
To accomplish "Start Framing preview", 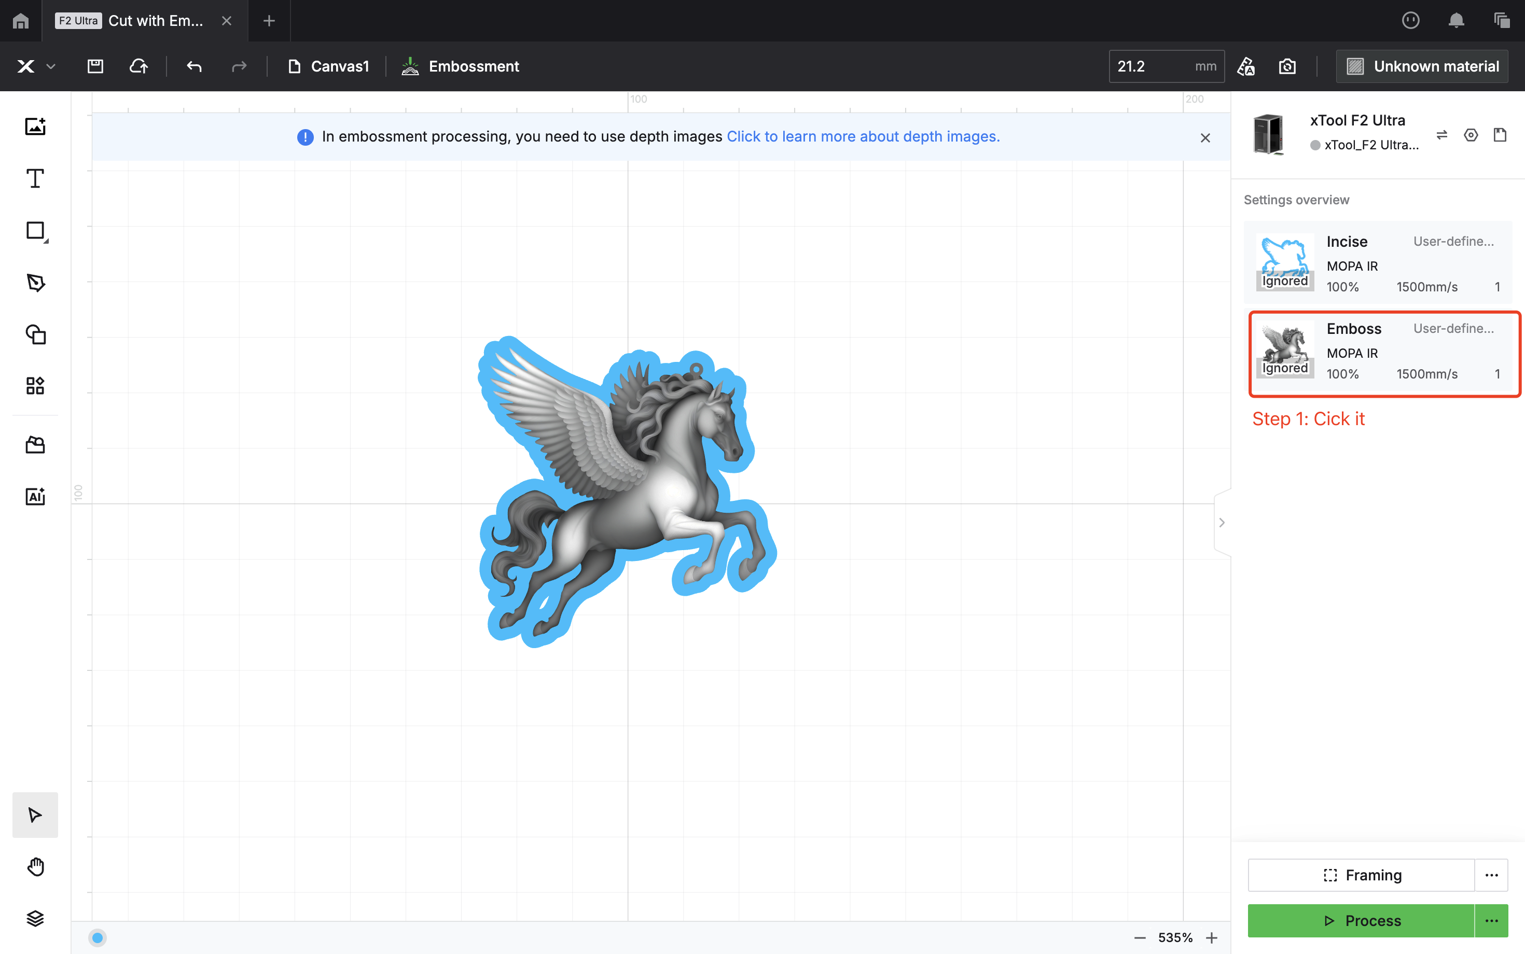I will click(1361, 875).
